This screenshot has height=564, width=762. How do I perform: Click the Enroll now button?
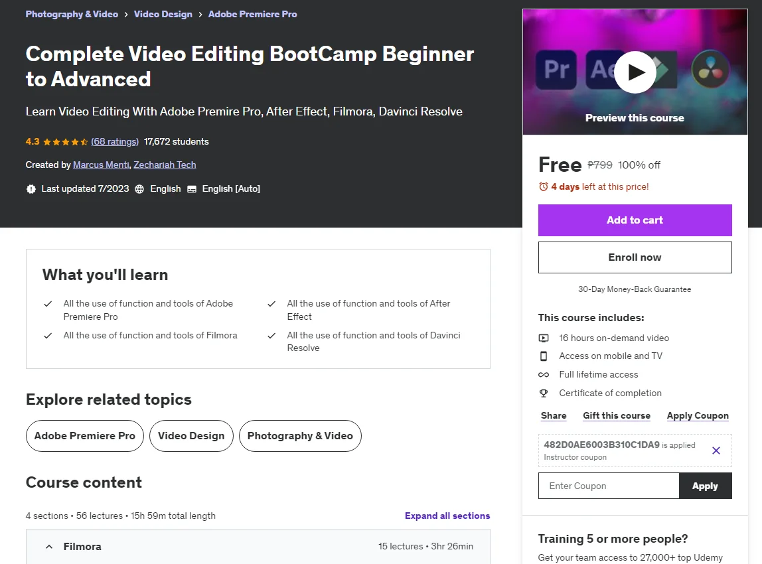point(635,257)
